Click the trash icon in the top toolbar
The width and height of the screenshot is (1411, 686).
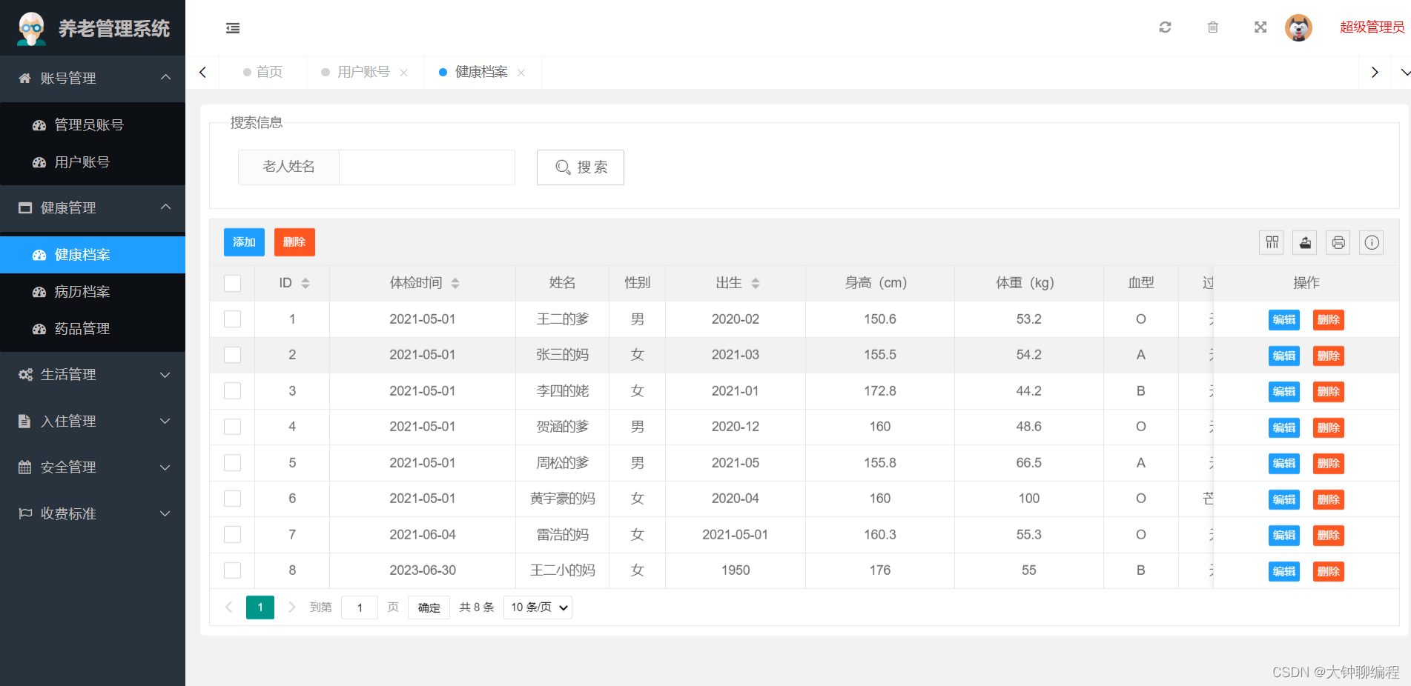(1212, 27)
